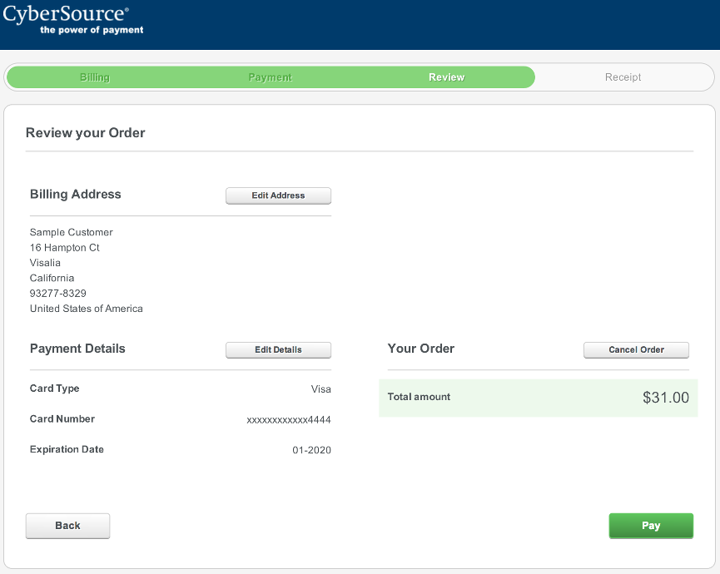
Task: Click the green Pay button
Action: 651,526
